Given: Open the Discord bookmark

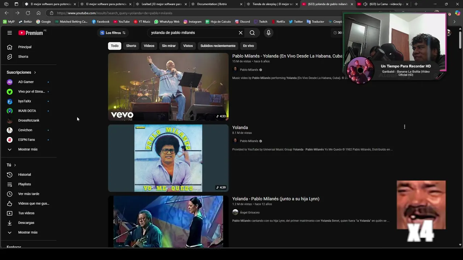Looking at the screenshot, I should tap(242, 22).
